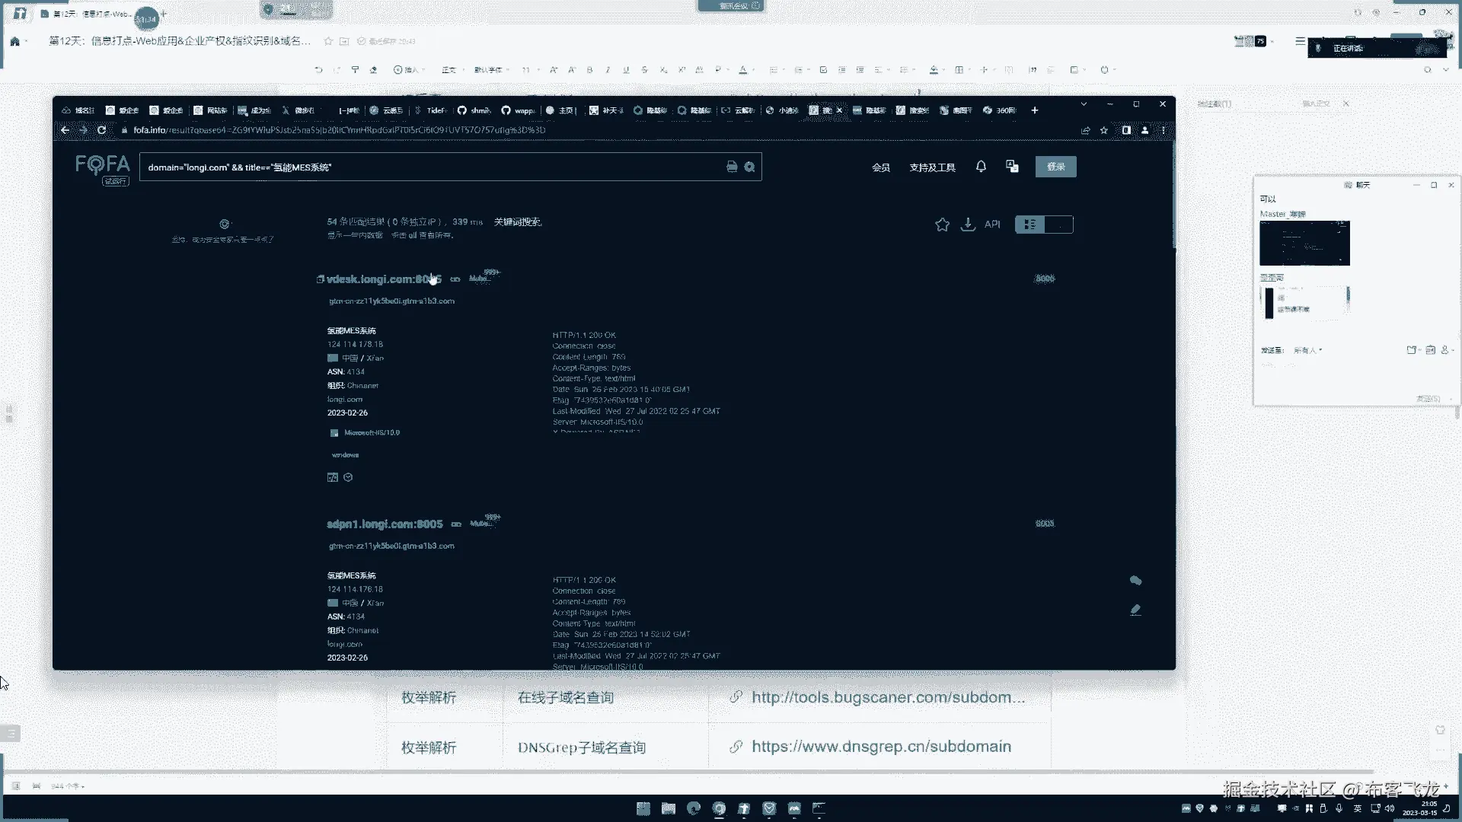Click the download results icon
This screenshot has height=822, width=1462.
tap(968, 225)
